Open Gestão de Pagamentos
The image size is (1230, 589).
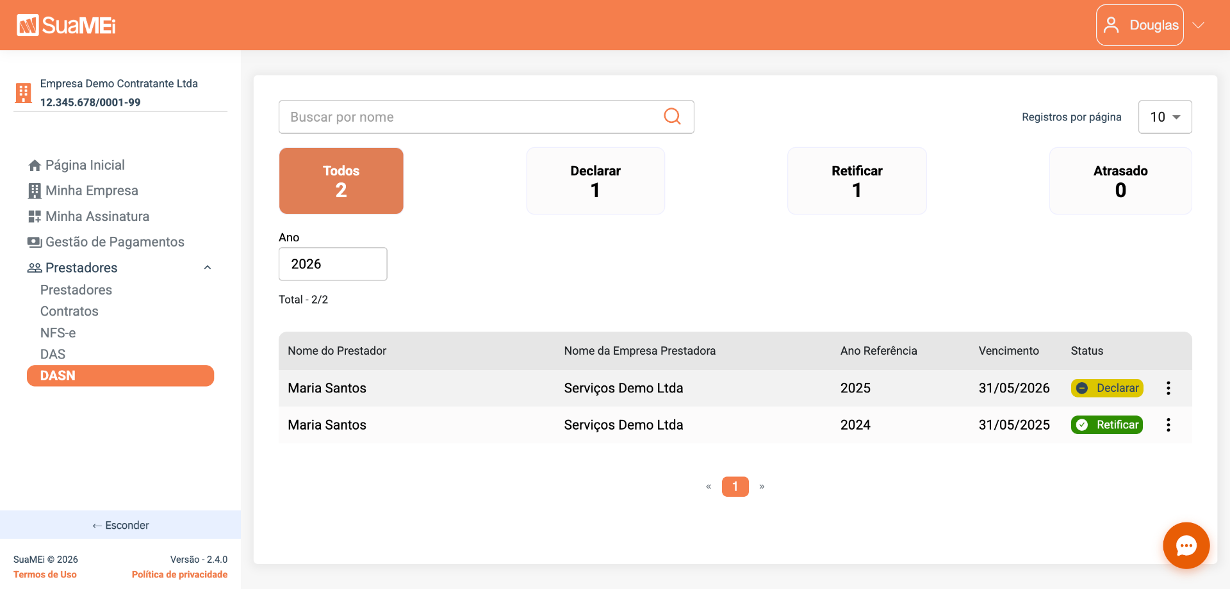click(115, 242)
